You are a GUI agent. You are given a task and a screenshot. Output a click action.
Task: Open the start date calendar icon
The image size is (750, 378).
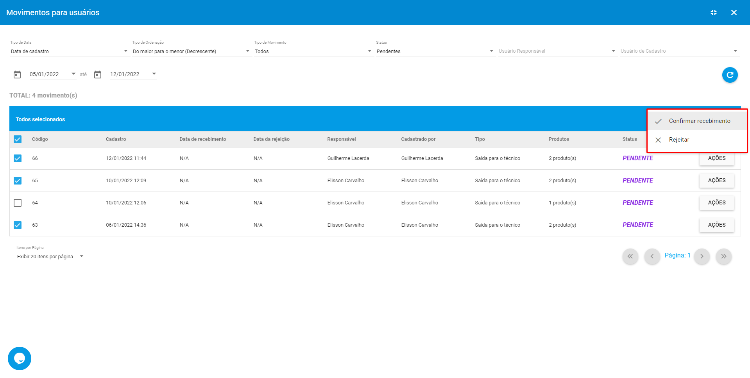(17, 75)
